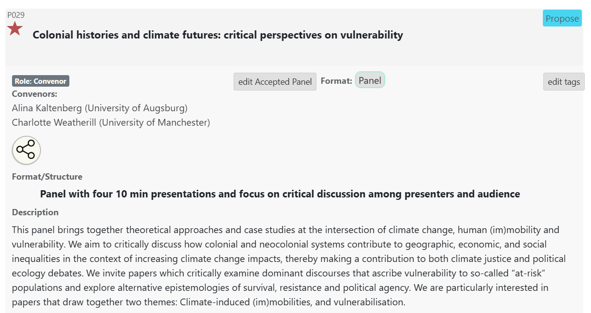Image resolution: width=591 pixels, height=313 pixels.
Task: Select the Panel format tag
Action: (x=370, y=80)
